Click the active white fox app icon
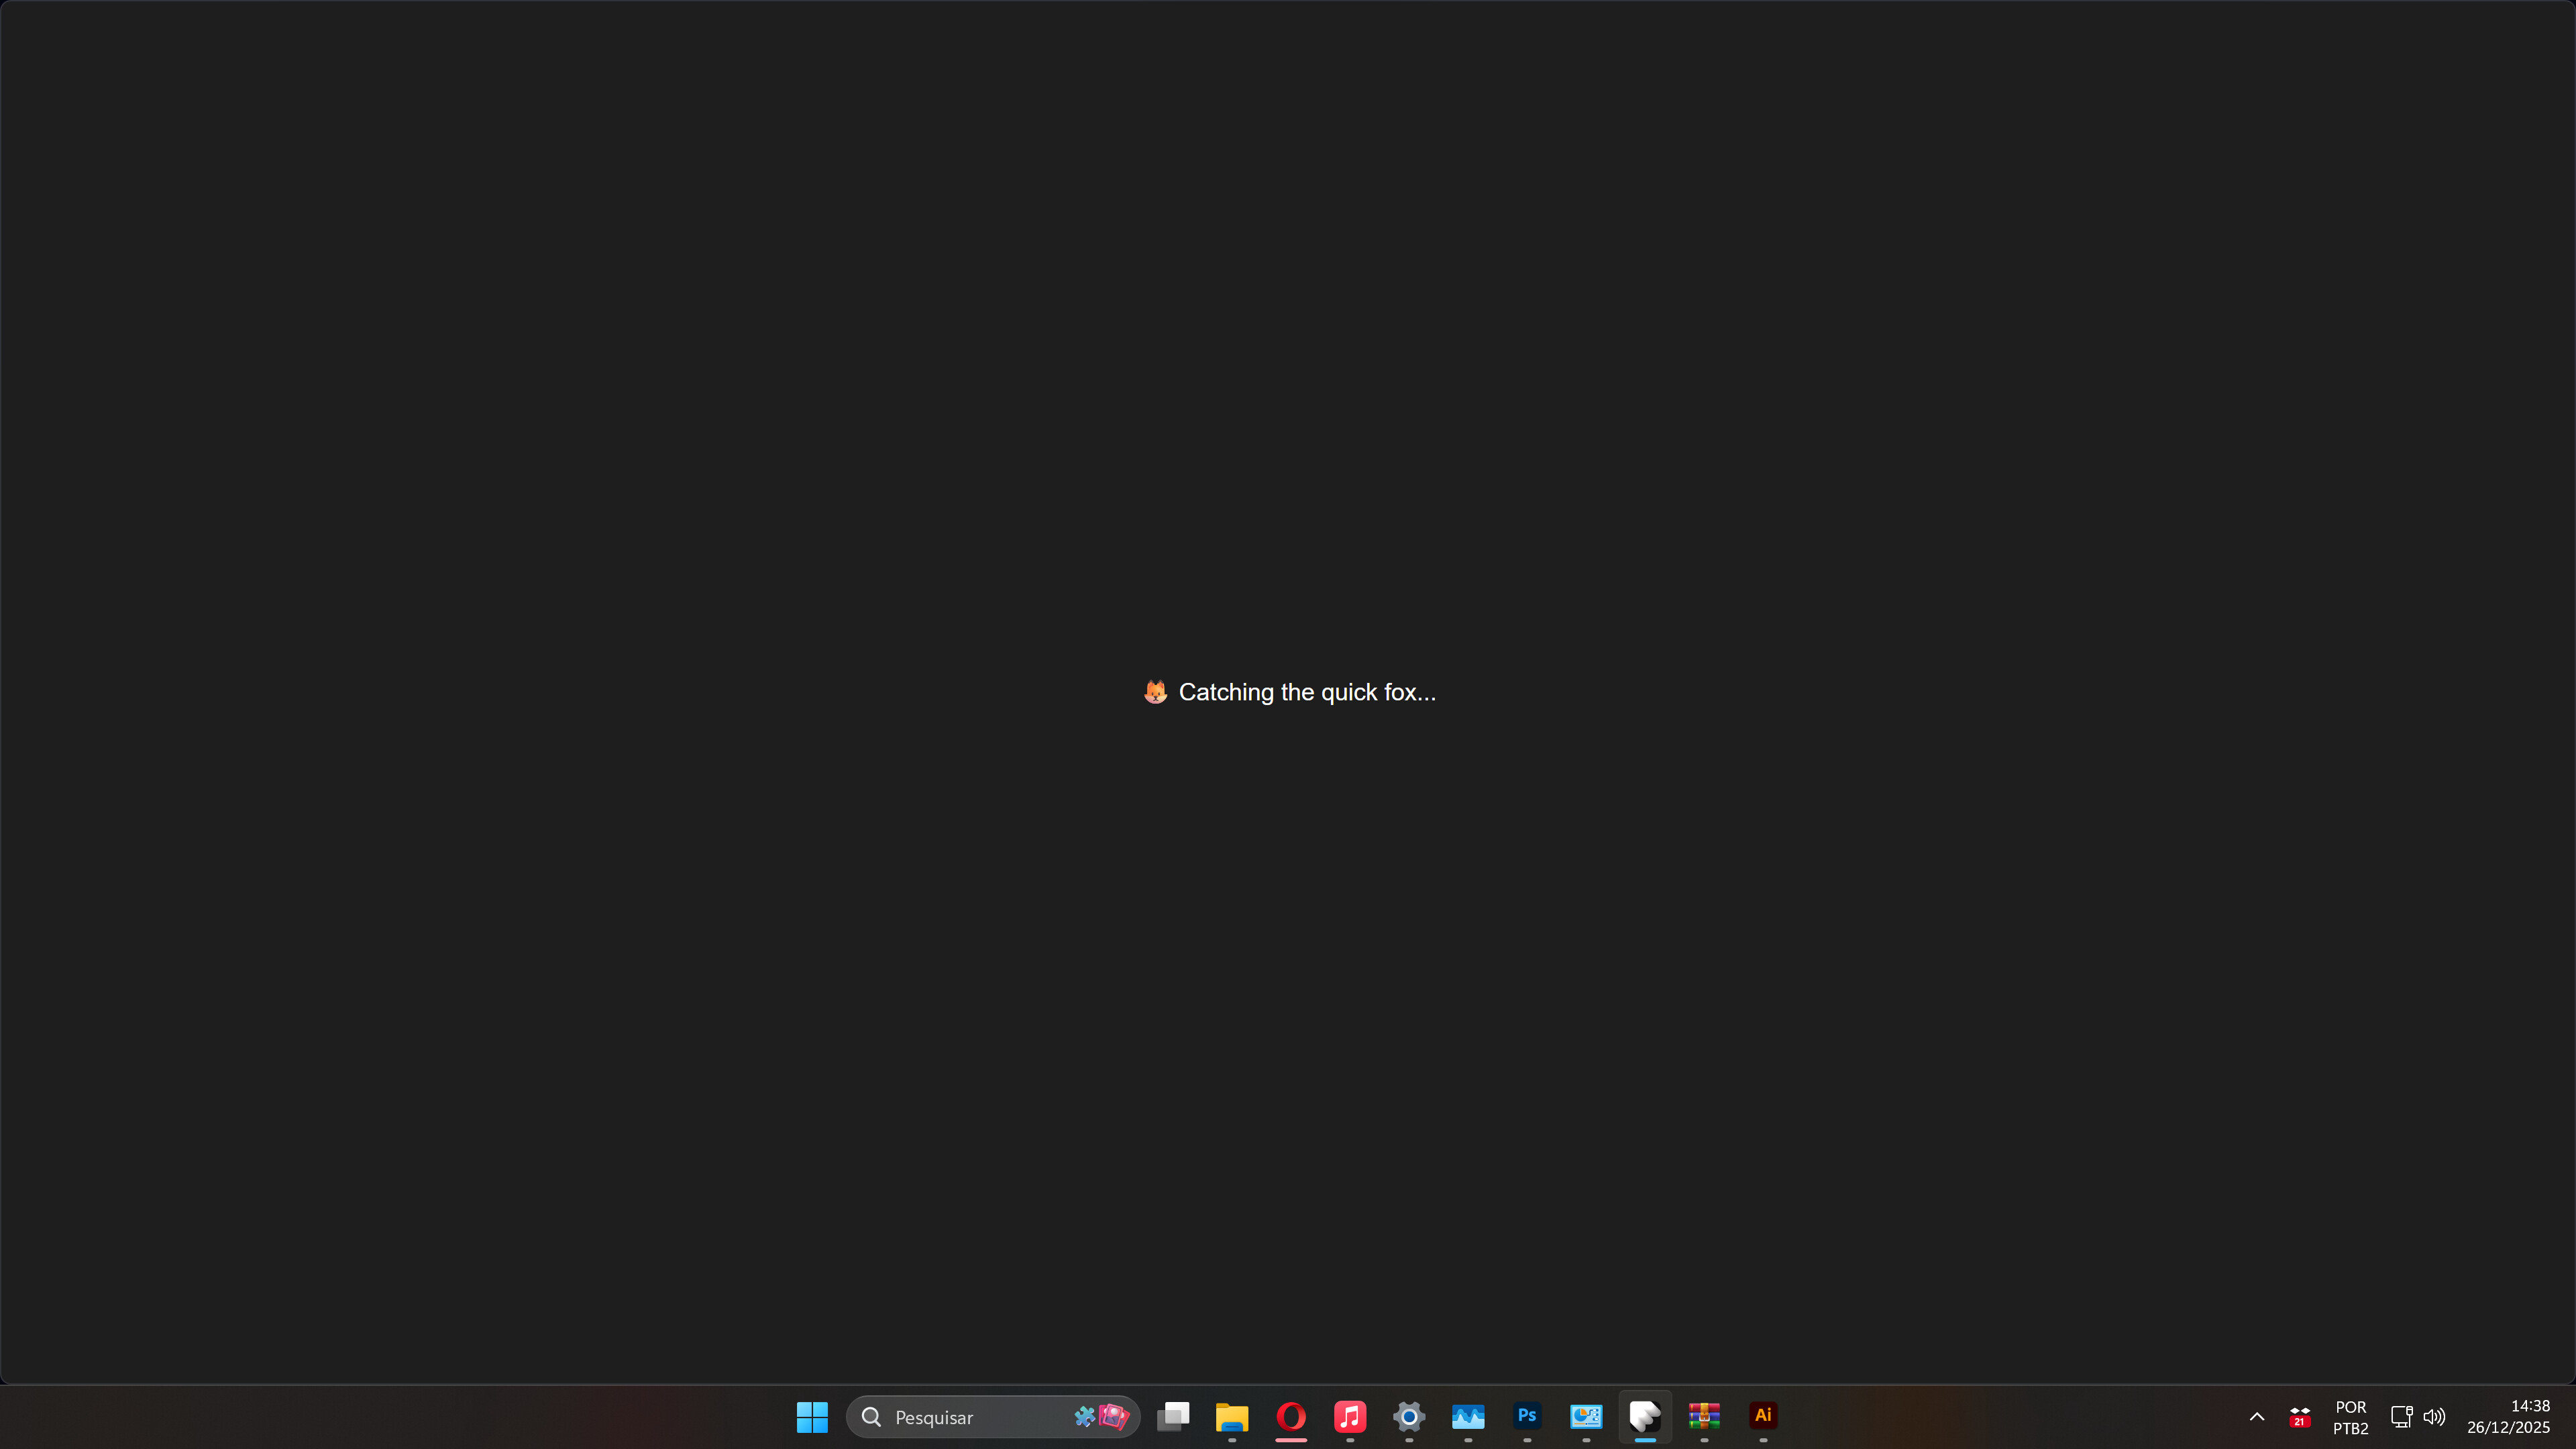Screen dimensions: 2576x1449 point(1645,1416)
